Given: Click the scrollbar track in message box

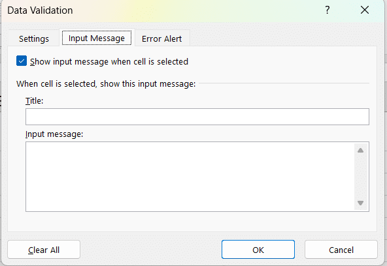Looking at the screenshot, I should 360,177.
